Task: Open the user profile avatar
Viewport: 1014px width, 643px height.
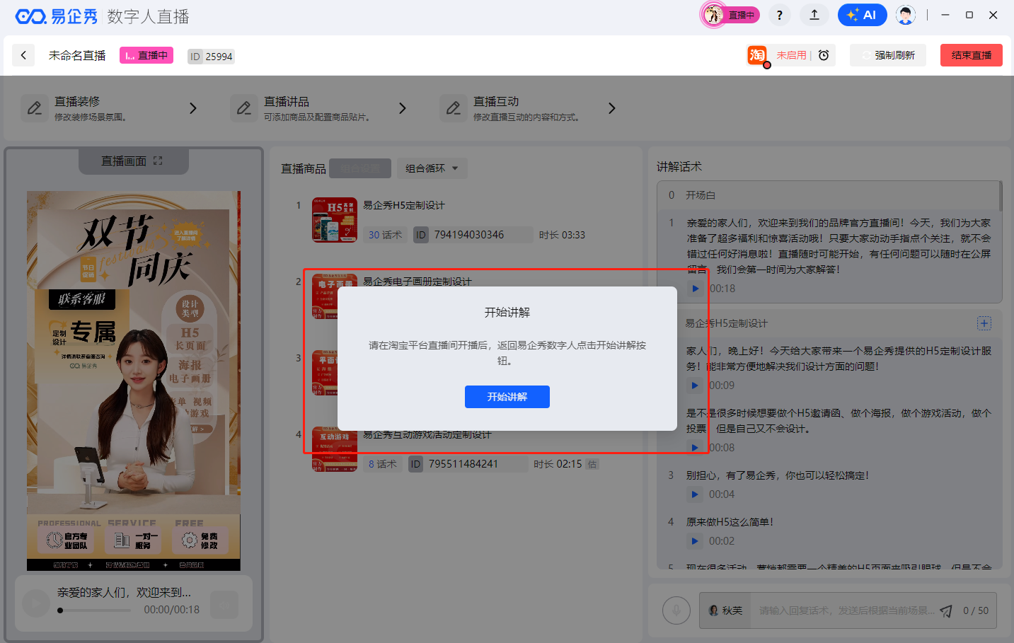Action: click(x=906, y=15)
